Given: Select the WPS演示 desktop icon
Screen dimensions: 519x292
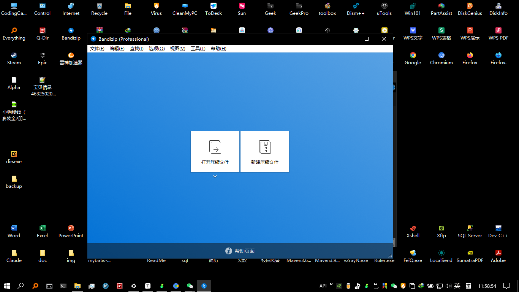Looking at the screenshot, I should point(470,33).
